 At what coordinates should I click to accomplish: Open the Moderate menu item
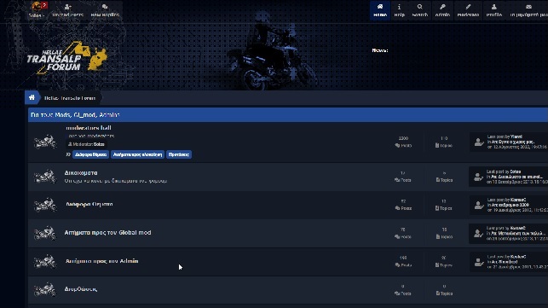pos(468,10)
